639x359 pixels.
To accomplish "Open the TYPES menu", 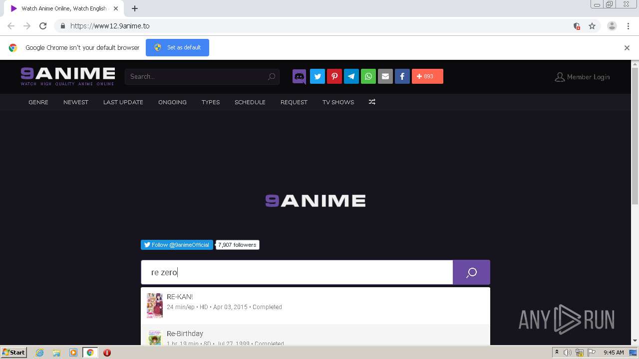I will click(211, 102).
